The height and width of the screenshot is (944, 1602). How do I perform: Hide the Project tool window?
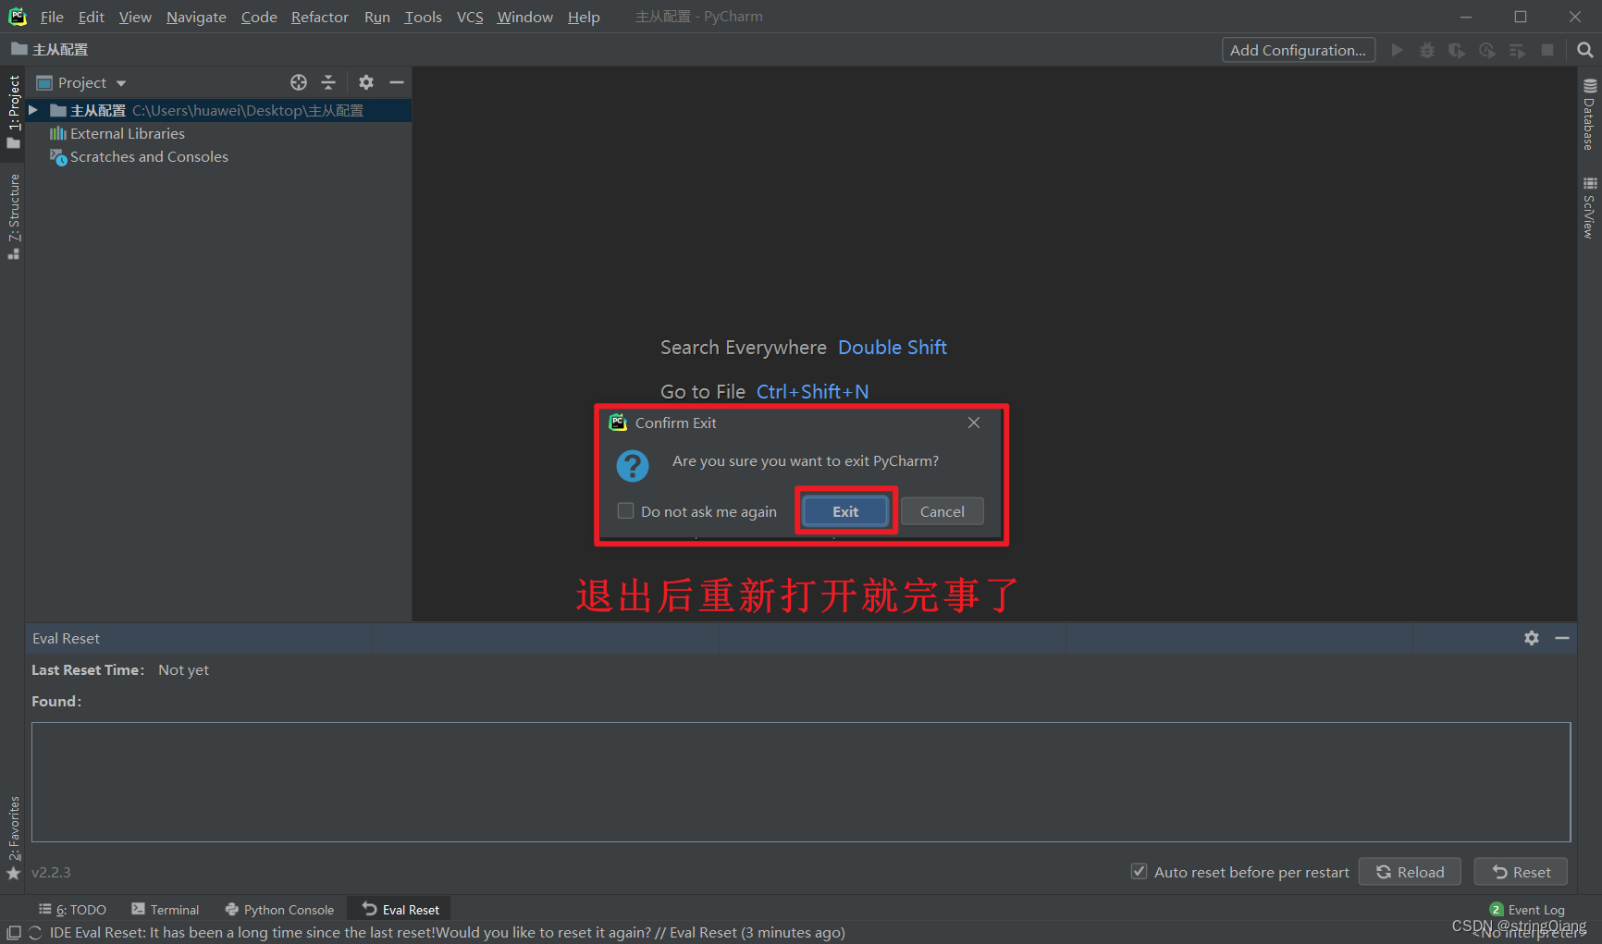pyautogui.click(x=397, y=82)
